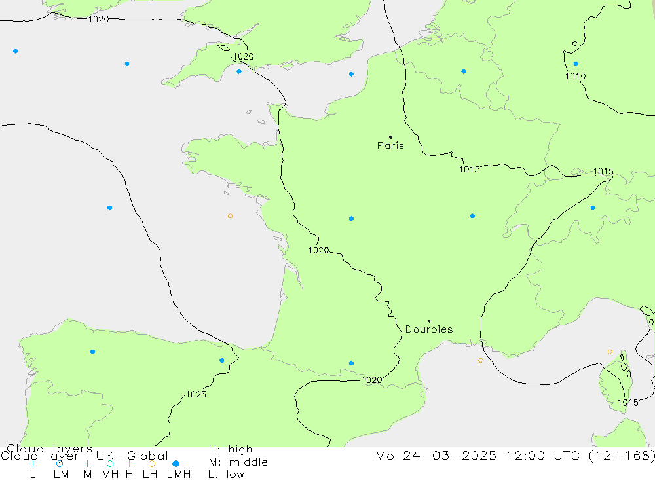
Task: Click blue cloud marker in northwest Spain
Action: (93, 352)
